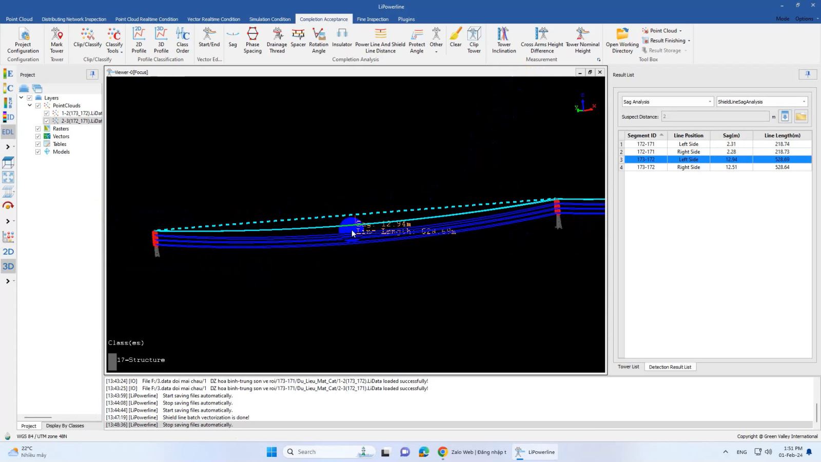Viewport: 821px width, 462px height.
Task: Open Vector Realtime Condition tab
Action: click(213, 19)
